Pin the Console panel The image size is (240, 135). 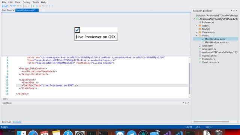(186, 103)
